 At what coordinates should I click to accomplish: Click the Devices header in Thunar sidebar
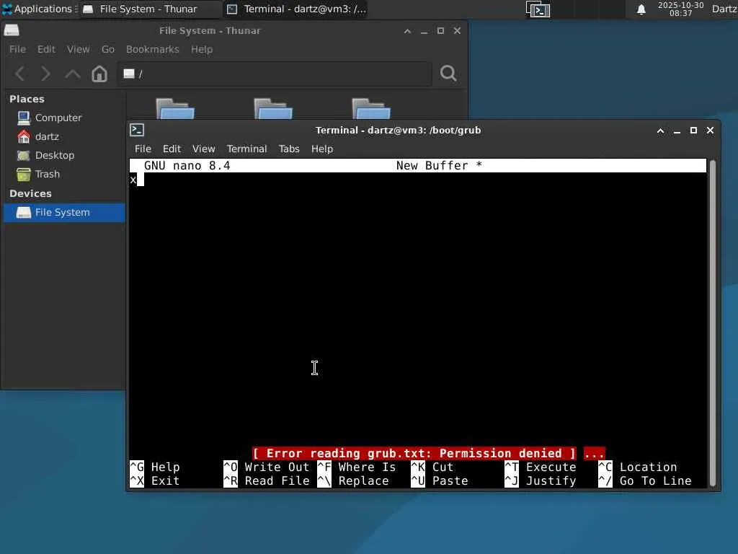[30, 193]
